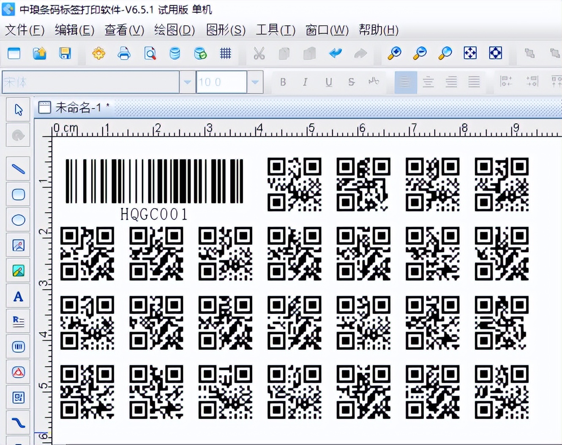This screenshot has height=445, width=562.
Task: Select the pointer selection tool
Action: pos(18,110)
